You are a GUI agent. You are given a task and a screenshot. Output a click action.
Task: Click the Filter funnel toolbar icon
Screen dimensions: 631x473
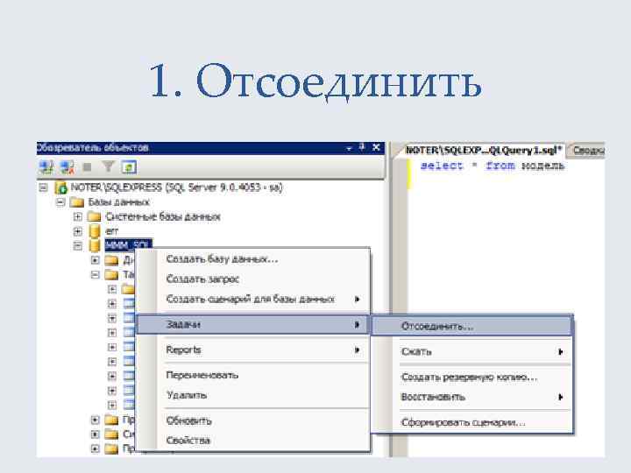point(109,166)
